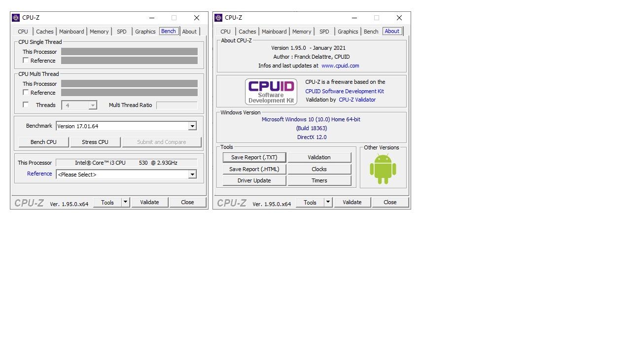The width and height of the screenshot is (631, 355).
Task: Click the Tools button in the left window
Action: point(107,202)
